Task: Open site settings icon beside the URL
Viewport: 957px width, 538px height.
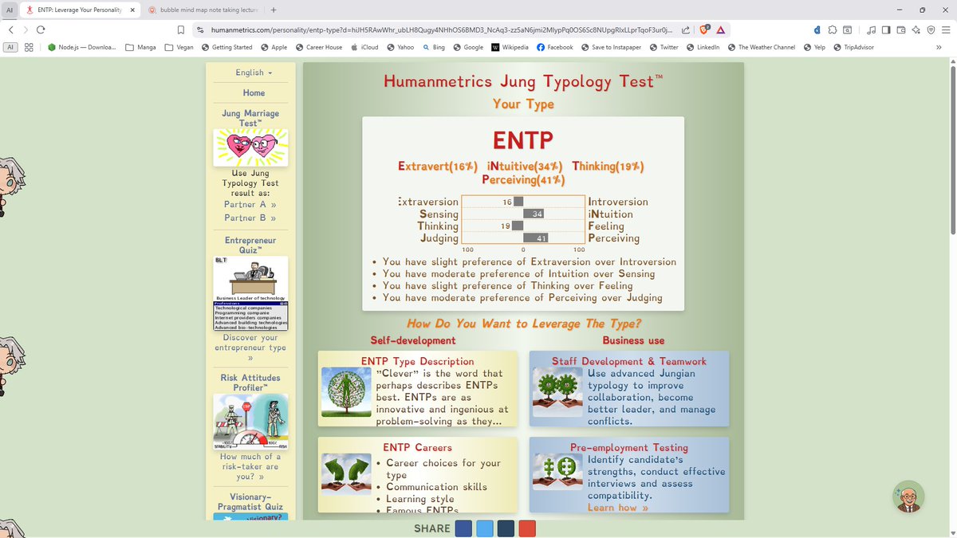Action: pos(201,29)
